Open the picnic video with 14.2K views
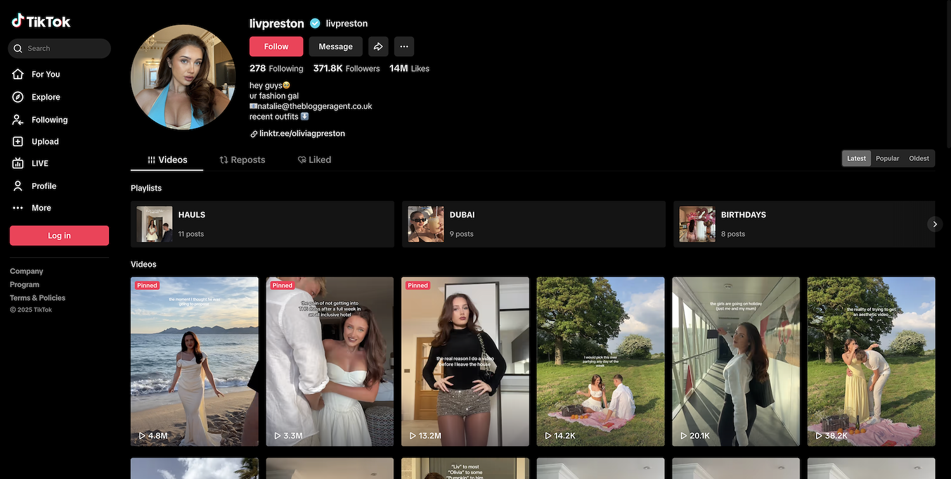 coord(600,362)
